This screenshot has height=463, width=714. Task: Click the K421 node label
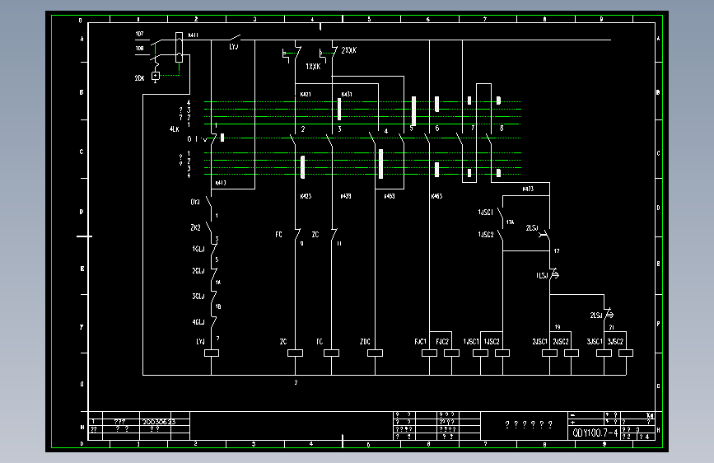[306, 95]
